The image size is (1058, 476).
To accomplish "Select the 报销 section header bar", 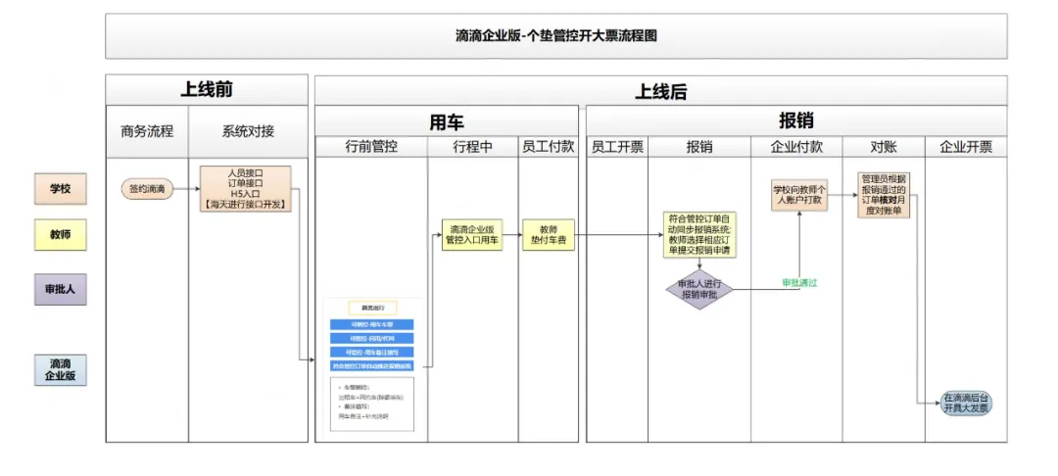I will [796, 120].
